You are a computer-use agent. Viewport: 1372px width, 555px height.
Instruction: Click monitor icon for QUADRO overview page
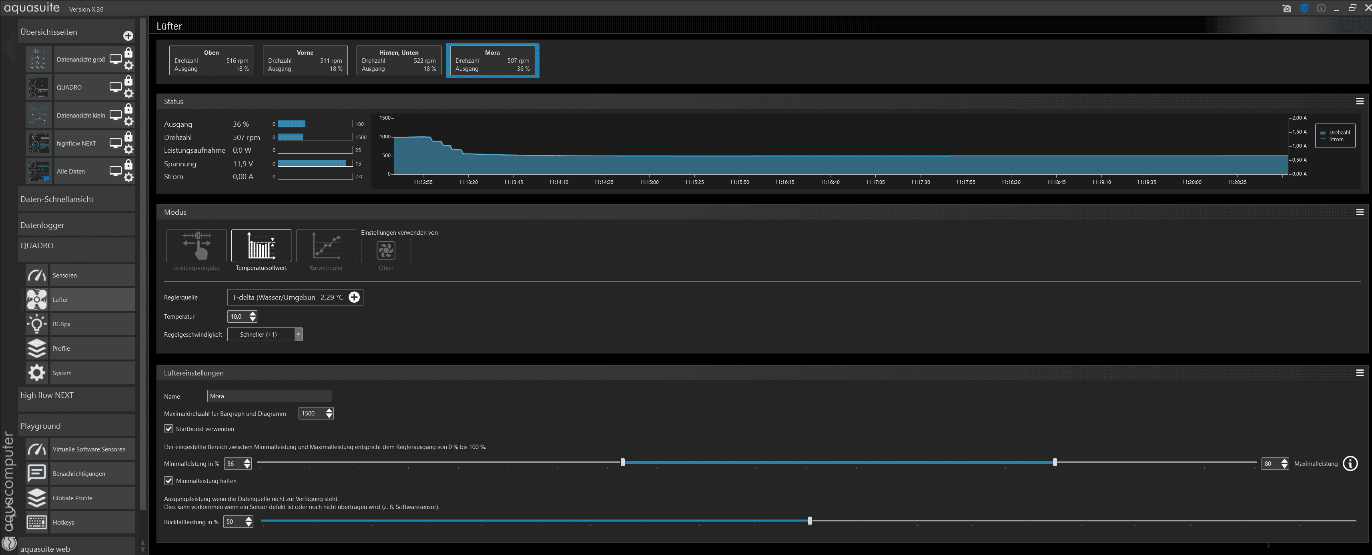coord(116,87)
